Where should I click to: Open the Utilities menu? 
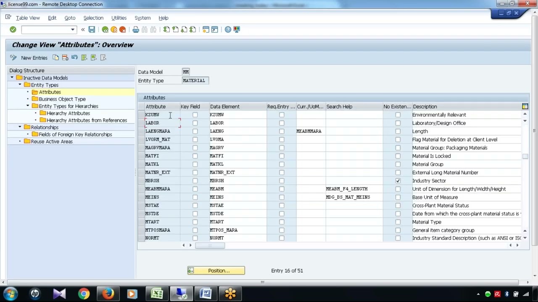tap(119, 18)
